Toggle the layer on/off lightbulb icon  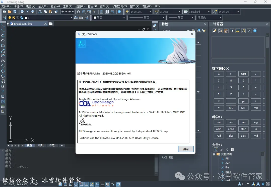point(10,18)
